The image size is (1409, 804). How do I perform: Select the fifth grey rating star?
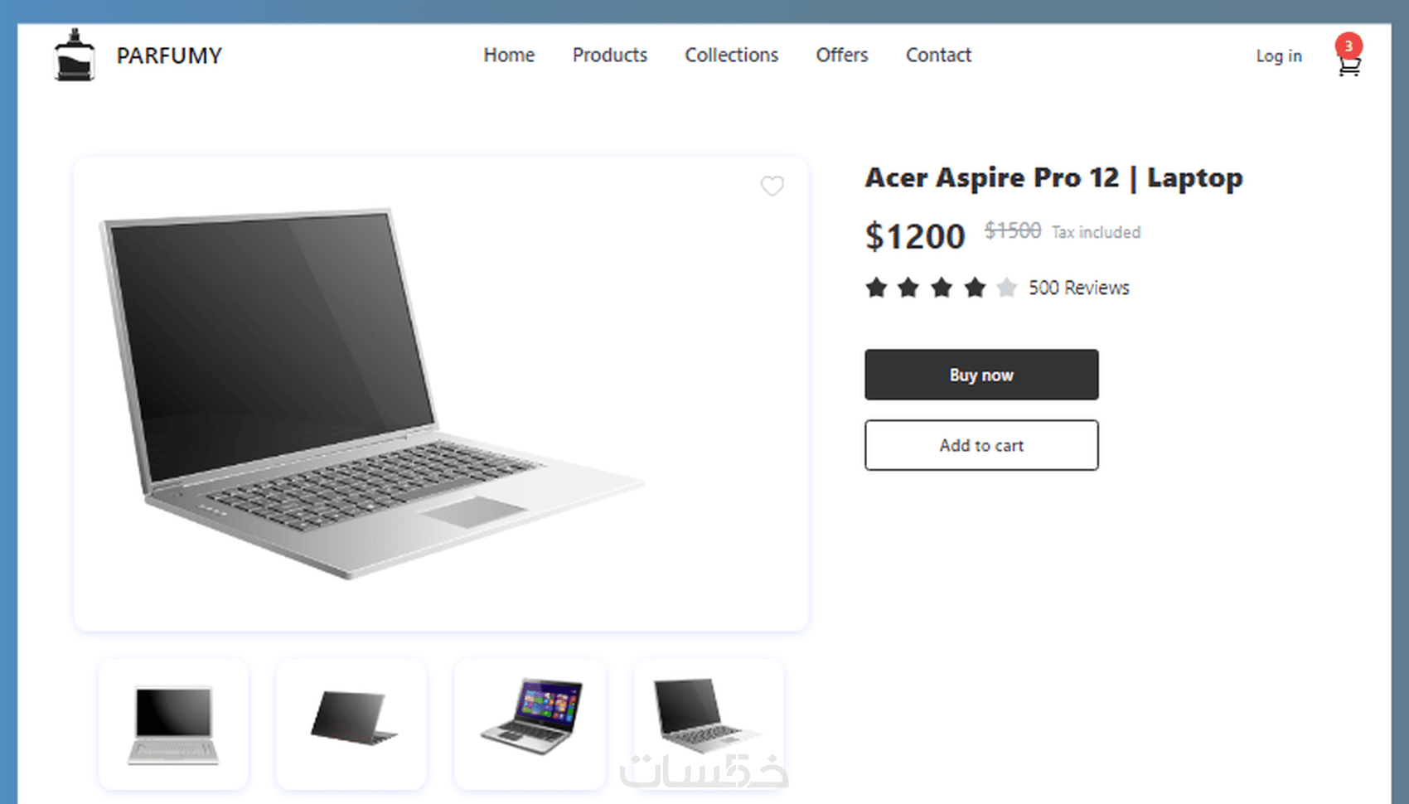1006,288
